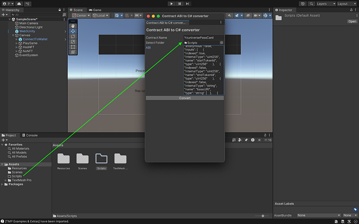Open the Unity Cloud services icon

pos(19,4)
